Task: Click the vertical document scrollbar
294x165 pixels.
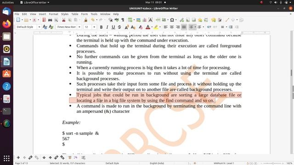Action: [x=292, y=92]
